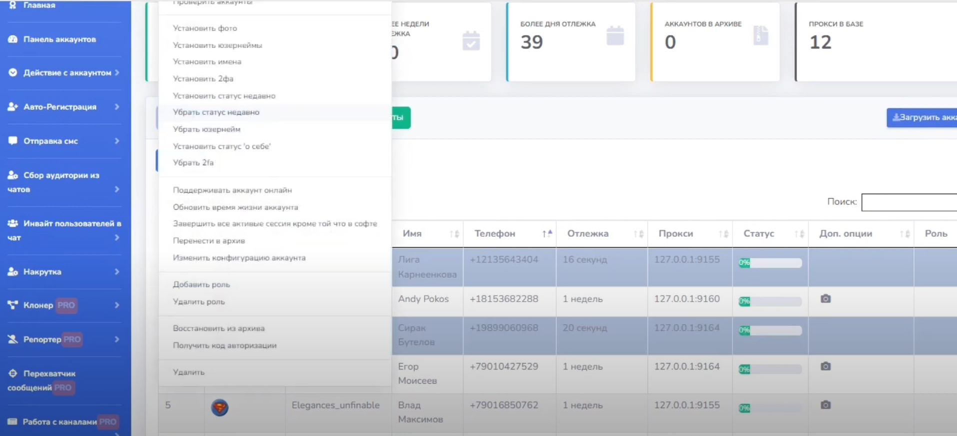Click the Перехватчик сообщений crosshair icon
The width and height of the screenshot is (957, 436).
coord(12,373)
